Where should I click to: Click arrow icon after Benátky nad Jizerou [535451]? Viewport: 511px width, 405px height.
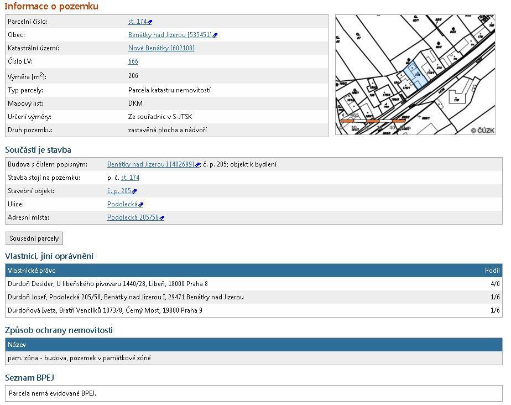[x=215, y=35]
